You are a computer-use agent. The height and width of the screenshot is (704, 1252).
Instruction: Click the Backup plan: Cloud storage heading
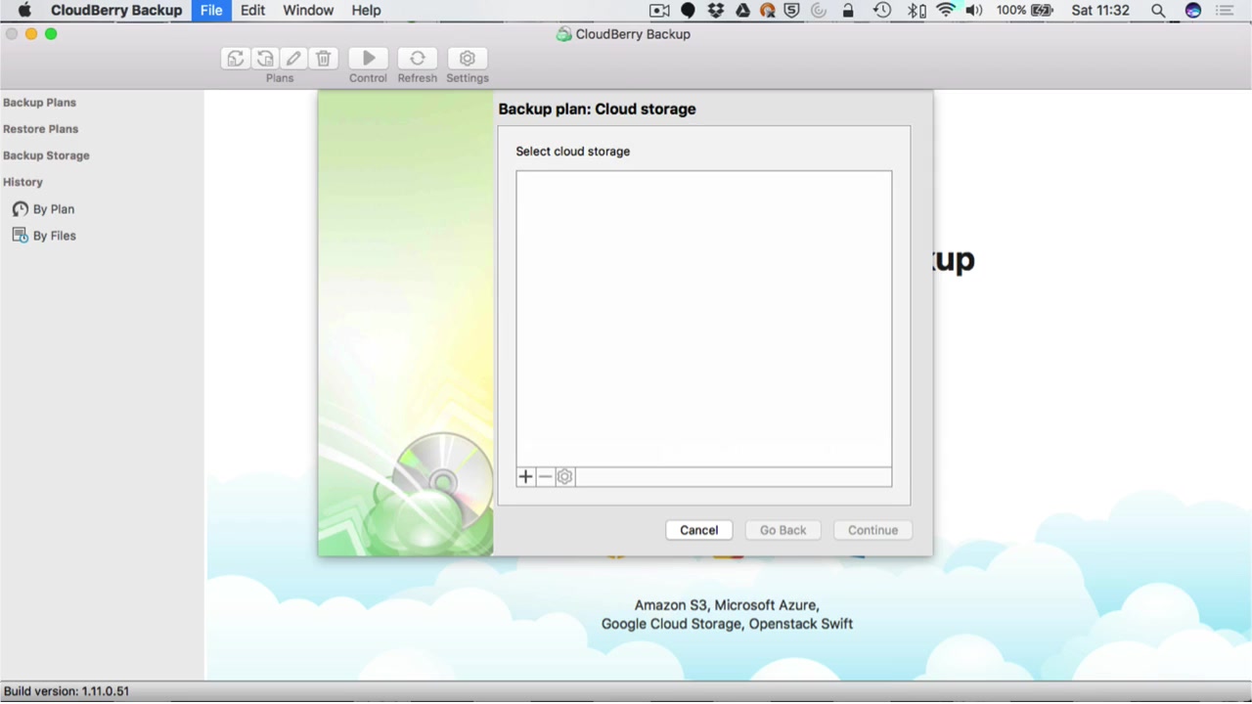point(598,109)
